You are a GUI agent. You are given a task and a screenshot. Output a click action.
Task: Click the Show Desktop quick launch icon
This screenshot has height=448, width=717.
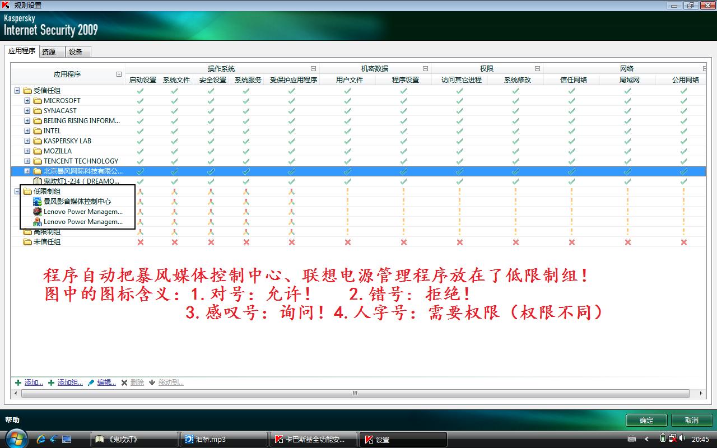point(67,440)
